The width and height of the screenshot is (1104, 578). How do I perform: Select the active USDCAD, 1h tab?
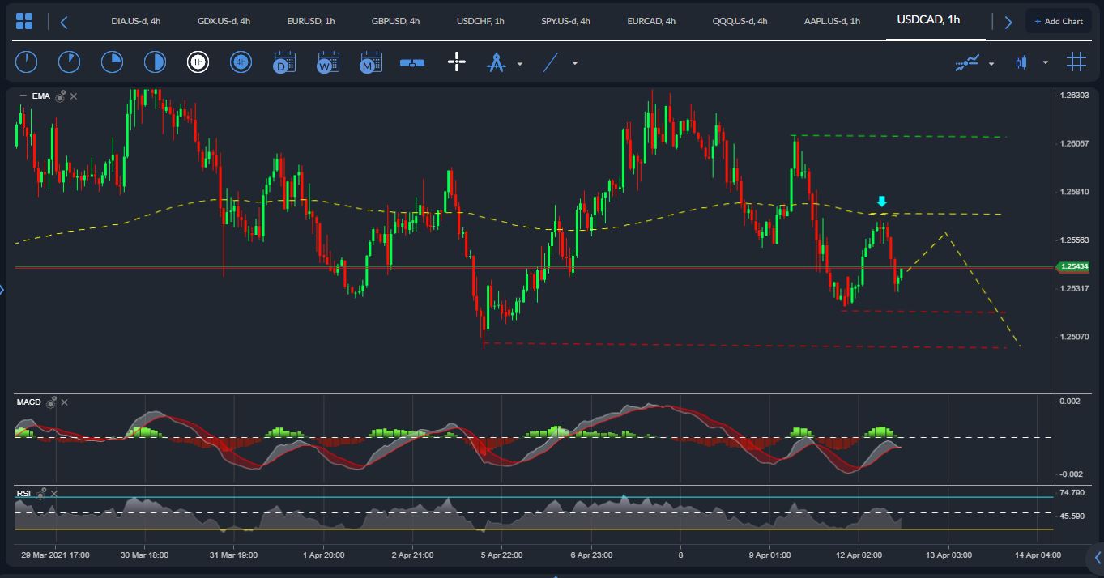pyautogui.click(x=928, y=19)
